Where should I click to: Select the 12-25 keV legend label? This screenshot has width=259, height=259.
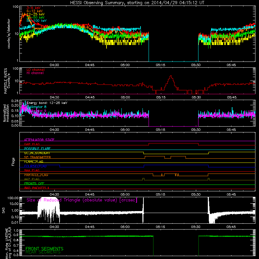pos(36,14)
